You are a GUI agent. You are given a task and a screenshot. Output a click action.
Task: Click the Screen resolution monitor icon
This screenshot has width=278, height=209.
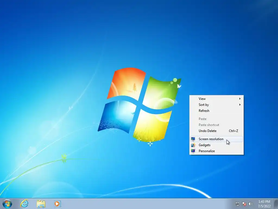coord(193,139)
